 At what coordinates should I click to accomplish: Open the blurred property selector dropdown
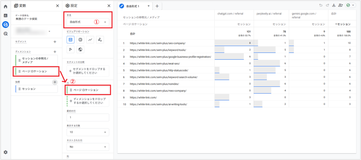(x=33, y=31)
